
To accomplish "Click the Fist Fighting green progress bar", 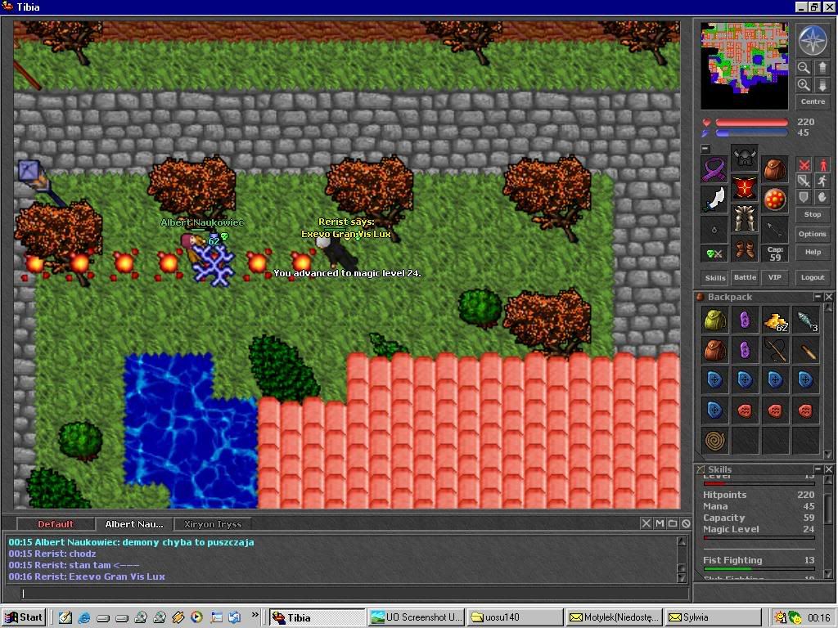I will (x=759, y=569).
